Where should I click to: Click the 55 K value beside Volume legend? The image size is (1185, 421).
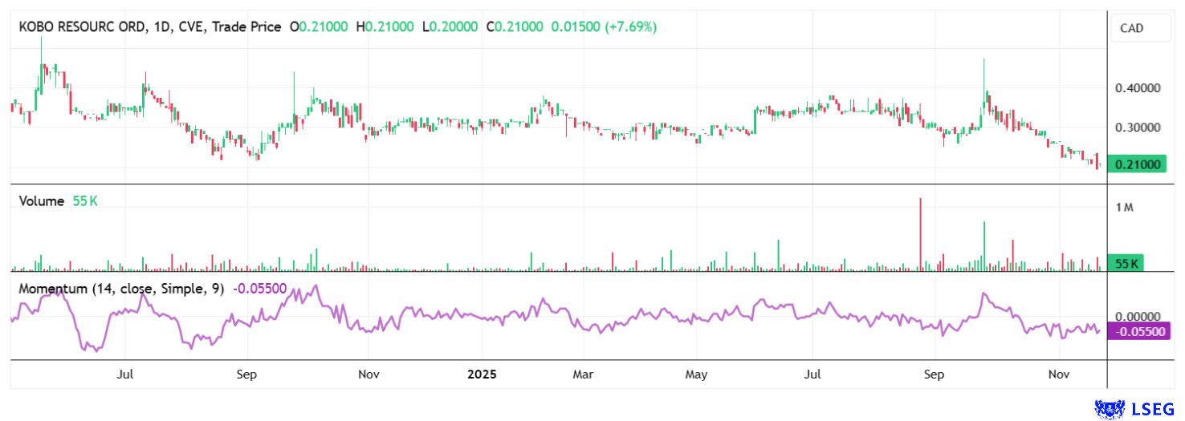pos(84,201)
